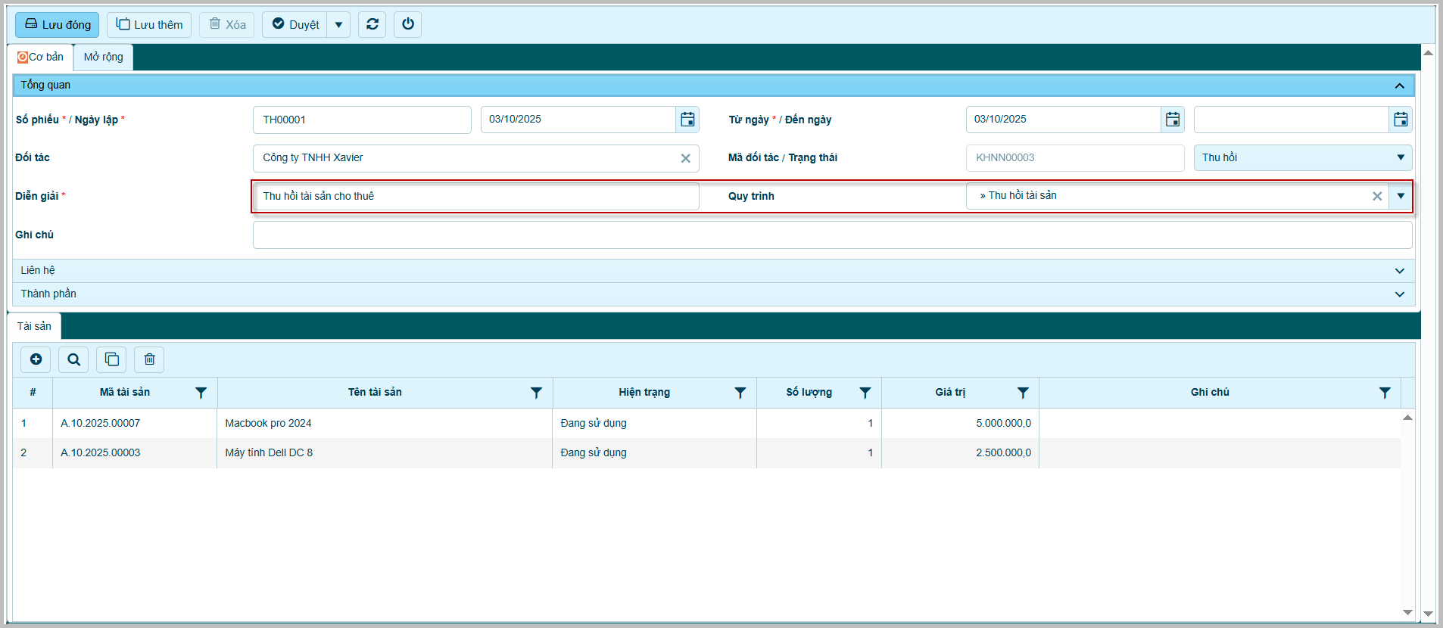Viewport: 1443px width, 628px height.
Task: Select the Tài sản tab
Action: 34,326
